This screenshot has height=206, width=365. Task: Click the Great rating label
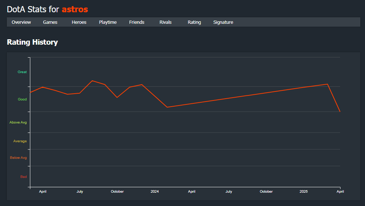click(x=22, y=72)
